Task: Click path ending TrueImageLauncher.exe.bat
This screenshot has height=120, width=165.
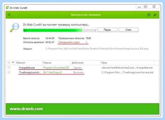Action: pos(127,72)
